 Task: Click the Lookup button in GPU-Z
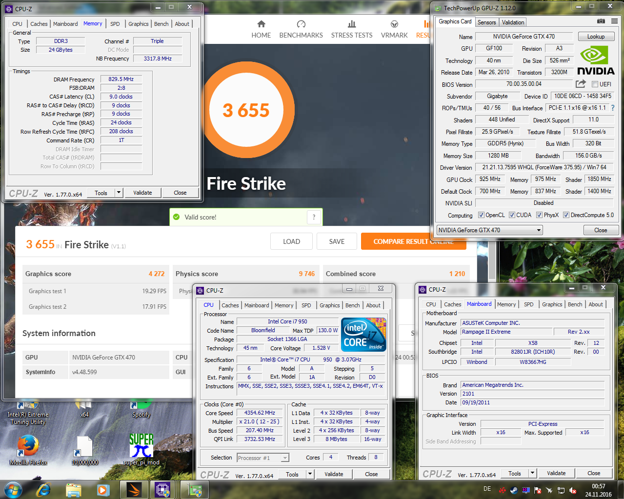pos(596,37)
